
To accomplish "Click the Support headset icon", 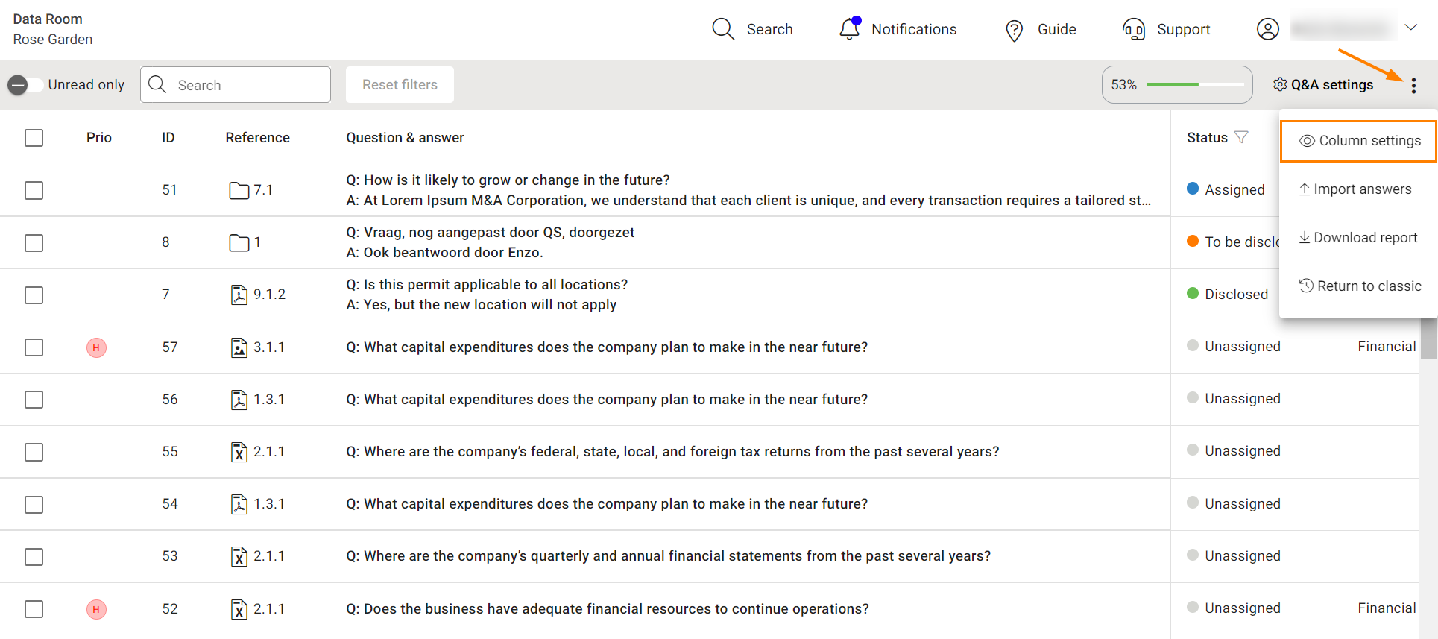I will (x=1133, y=29).
